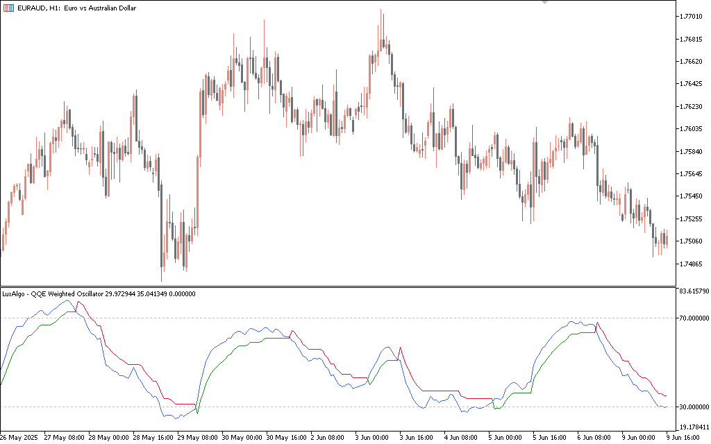Image resolution: width=711 pixels, height=444 pixels.
Task: Click the 6 Jun 08:00 time label
Action: click(x=594, y=438)
